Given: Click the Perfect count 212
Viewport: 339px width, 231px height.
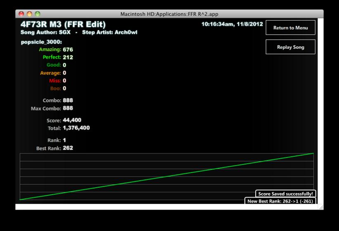Looking at the screenshot, I should point(68,57).
